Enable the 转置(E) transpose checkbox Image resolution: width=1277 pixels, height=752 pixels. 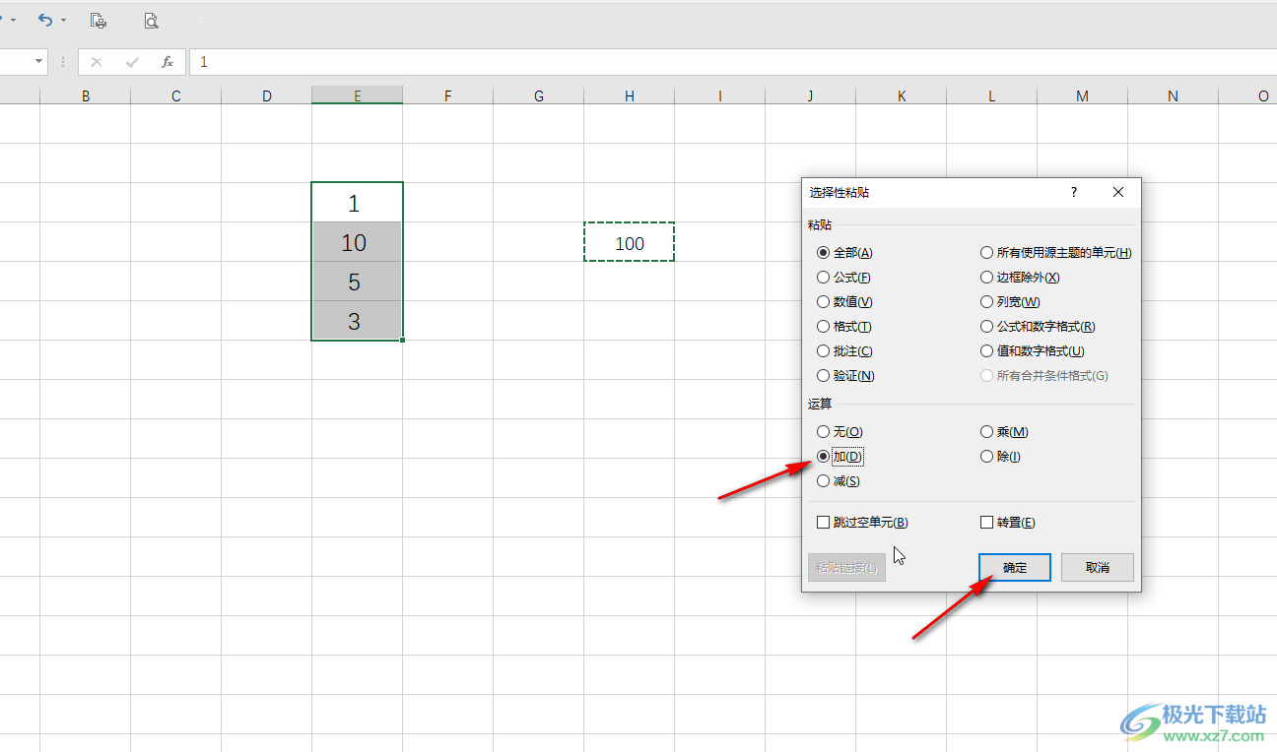pos(1008,523)
